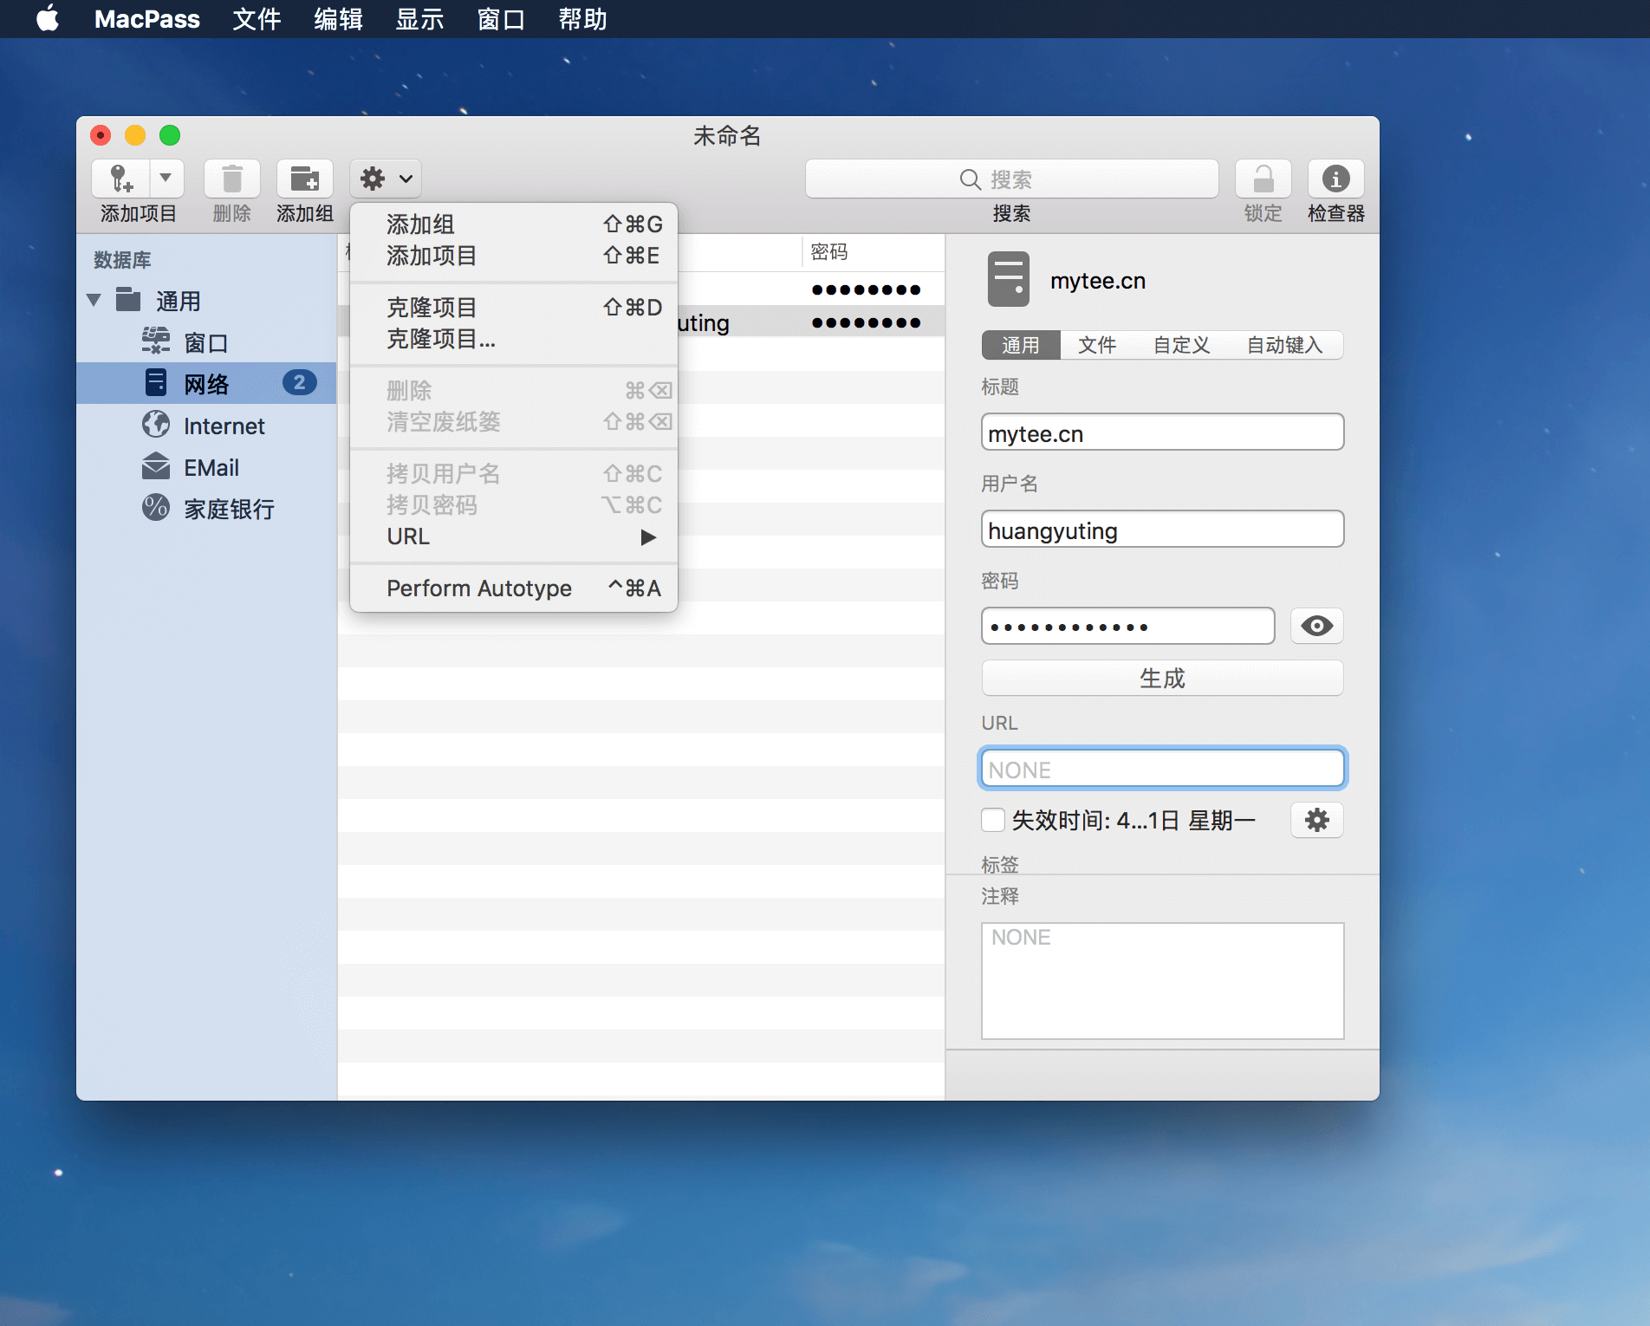This screenshot has height=1326, width=1650.
Task: Select the first entry row password dots
Action: [866, 289]
